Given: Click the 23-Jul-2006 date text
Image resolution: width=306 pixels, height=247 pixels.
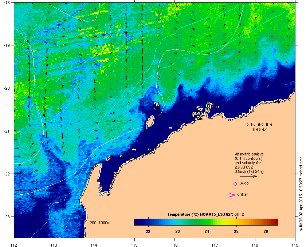Looking at the screenshot, I should [x=259, y=124].
